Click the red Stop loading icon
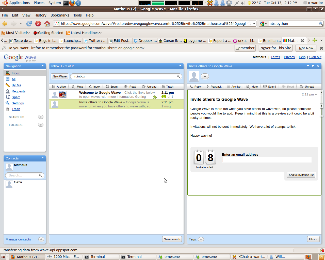 point(38,24)
